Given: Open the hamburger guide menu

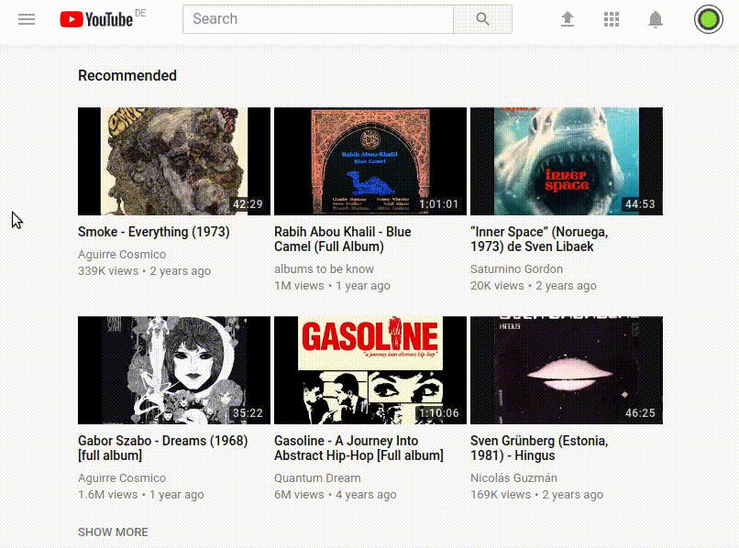Looking at the screenshot, I should (27, 19).
